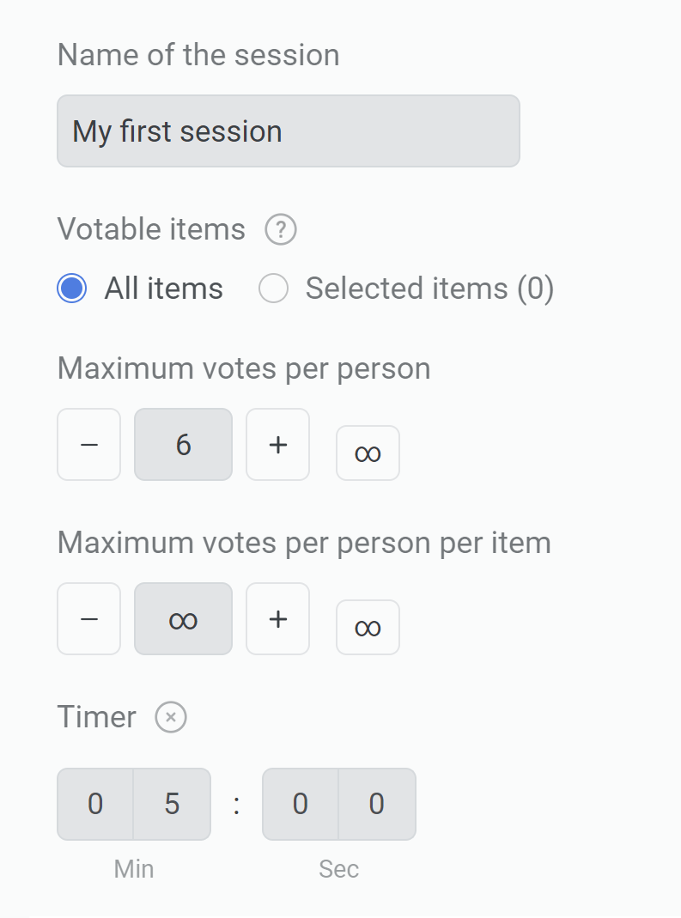The height and width of the screenshot is (918, 681).
Task: Click the timer minutes ones digit showing 5
Action: pyautogui.click(x=172, y=805)
